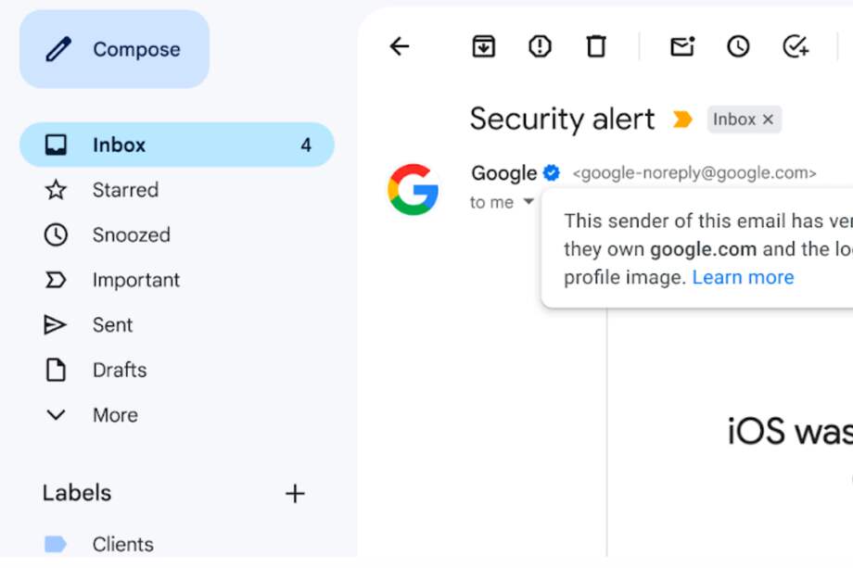Select Inbox in the sidebar
Viewport: 853px width, 568px height.
(x=119, y=145)
